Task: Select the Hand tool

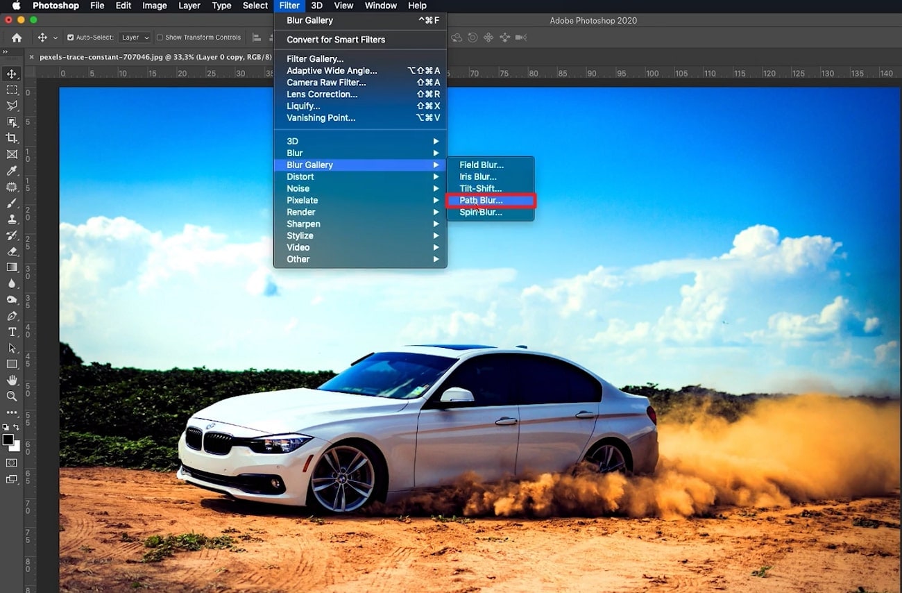Action: point(12,380)
